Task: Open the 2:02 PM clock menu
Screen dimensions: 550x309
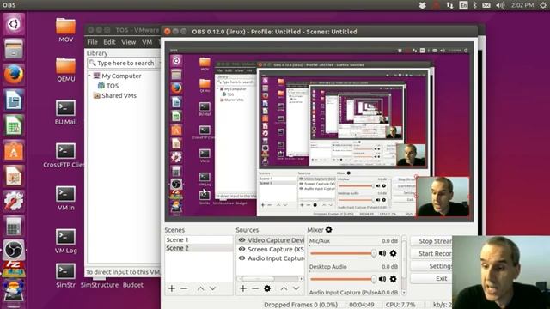Action: pos(522,5)
